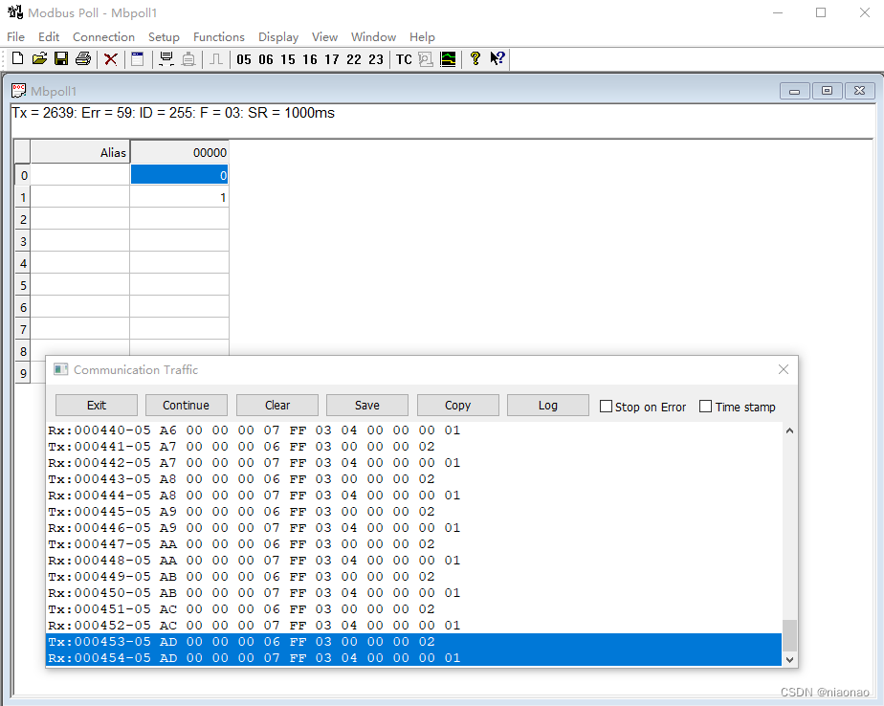The width and height of the screenshot is (884, 706).
Task: Select row header 5 in the grid
Action: (23, 285)
